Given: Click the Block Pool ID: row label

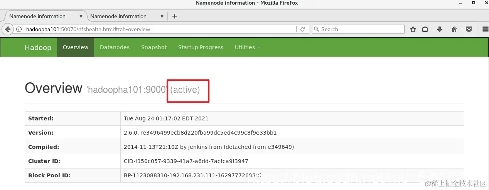Looking at the screenshot, I should [49, 175].
